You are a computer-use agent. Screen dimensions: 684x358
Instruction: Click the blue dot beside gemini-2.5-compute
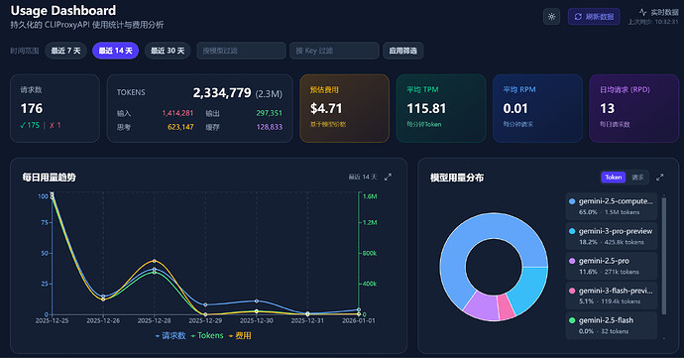pos(572,201)
